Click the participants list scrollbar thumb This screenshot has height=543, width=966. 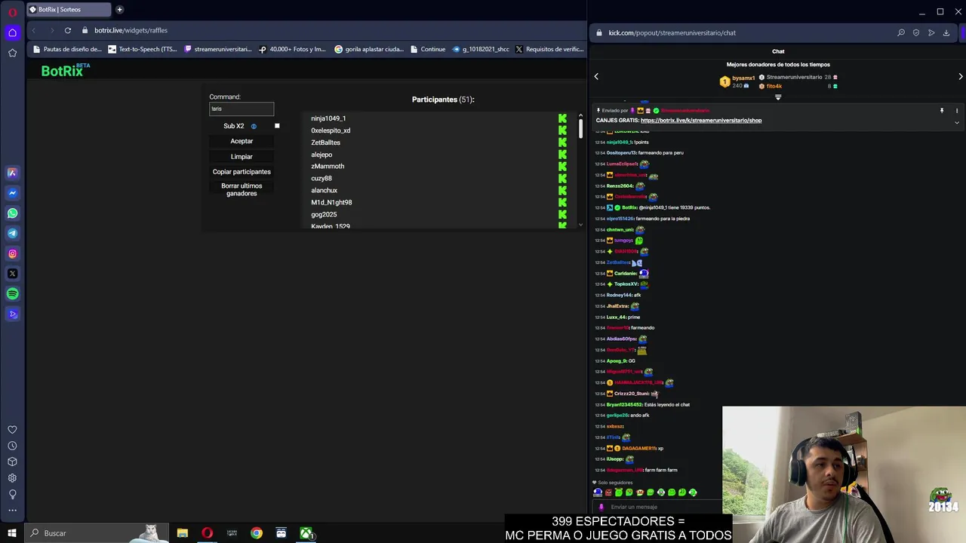(x=580, y=128)
